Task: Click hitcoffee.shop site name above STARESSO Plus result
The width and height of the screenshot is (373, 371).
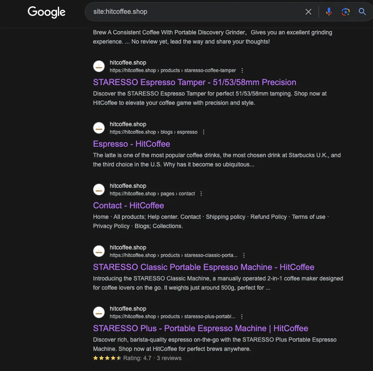Action: tap(128, 309)
